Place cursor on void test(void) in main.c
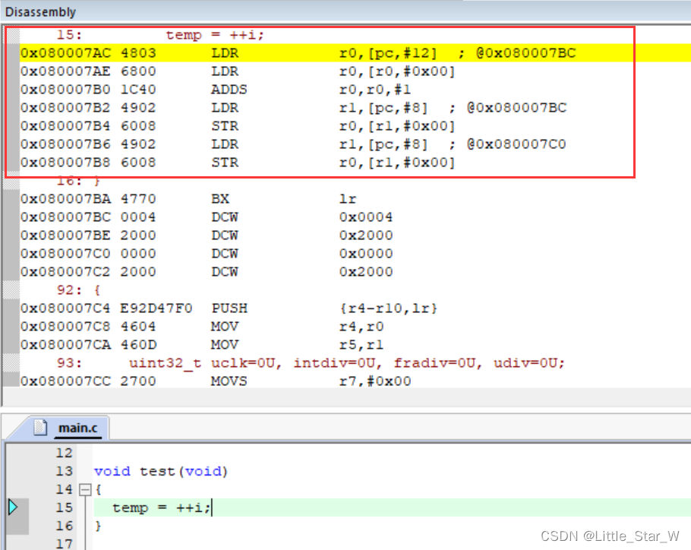 point(161,471)
